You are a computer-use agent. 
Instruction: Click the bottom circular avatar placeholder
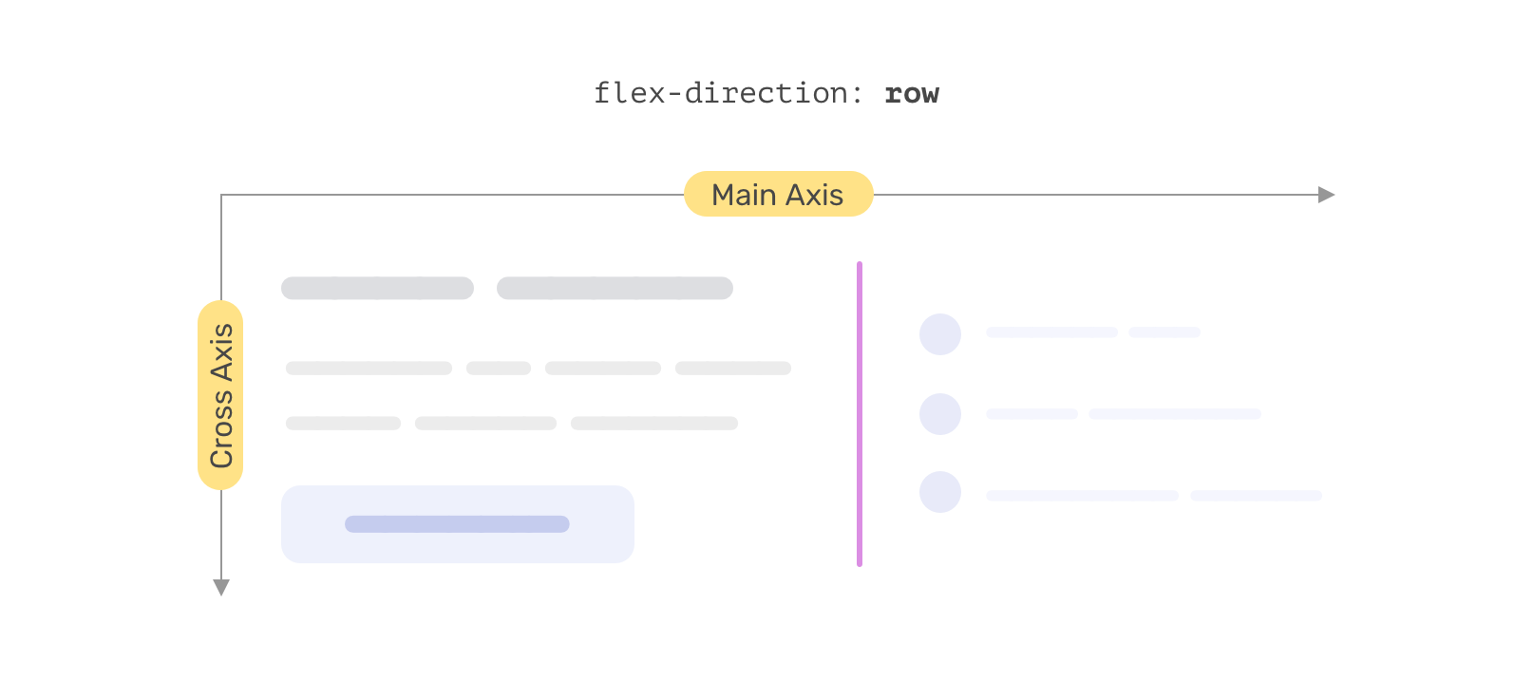(x=940, y=492)
